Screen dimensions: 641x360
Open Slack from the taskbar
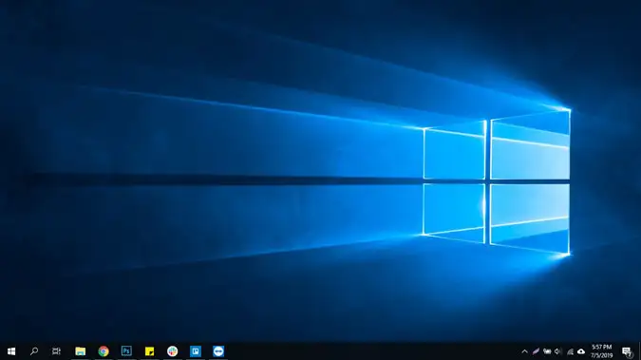tap(173, 351)
